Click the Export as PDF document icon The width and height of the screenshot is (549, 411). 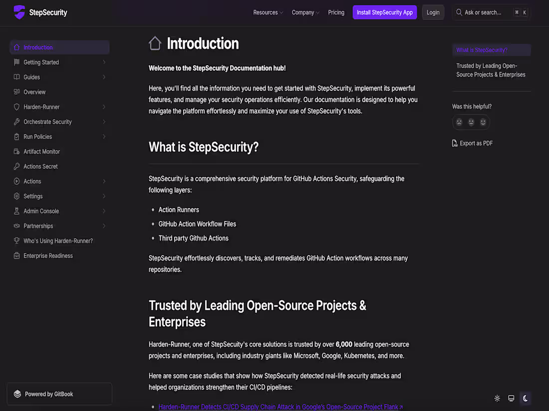click(454, 143)
